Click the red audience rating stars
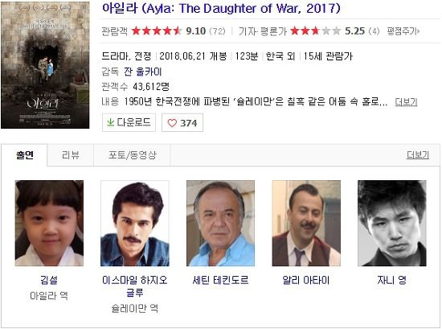442x329 pixels. pyautogui.click(x=157, y=31)
